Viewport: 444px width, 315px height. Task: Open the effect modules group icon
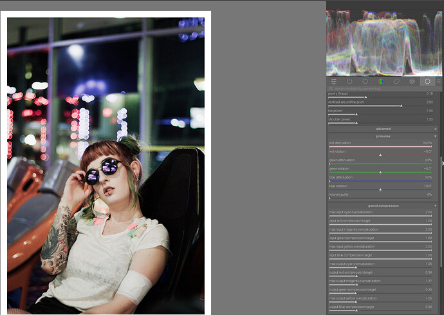(412, 82)
